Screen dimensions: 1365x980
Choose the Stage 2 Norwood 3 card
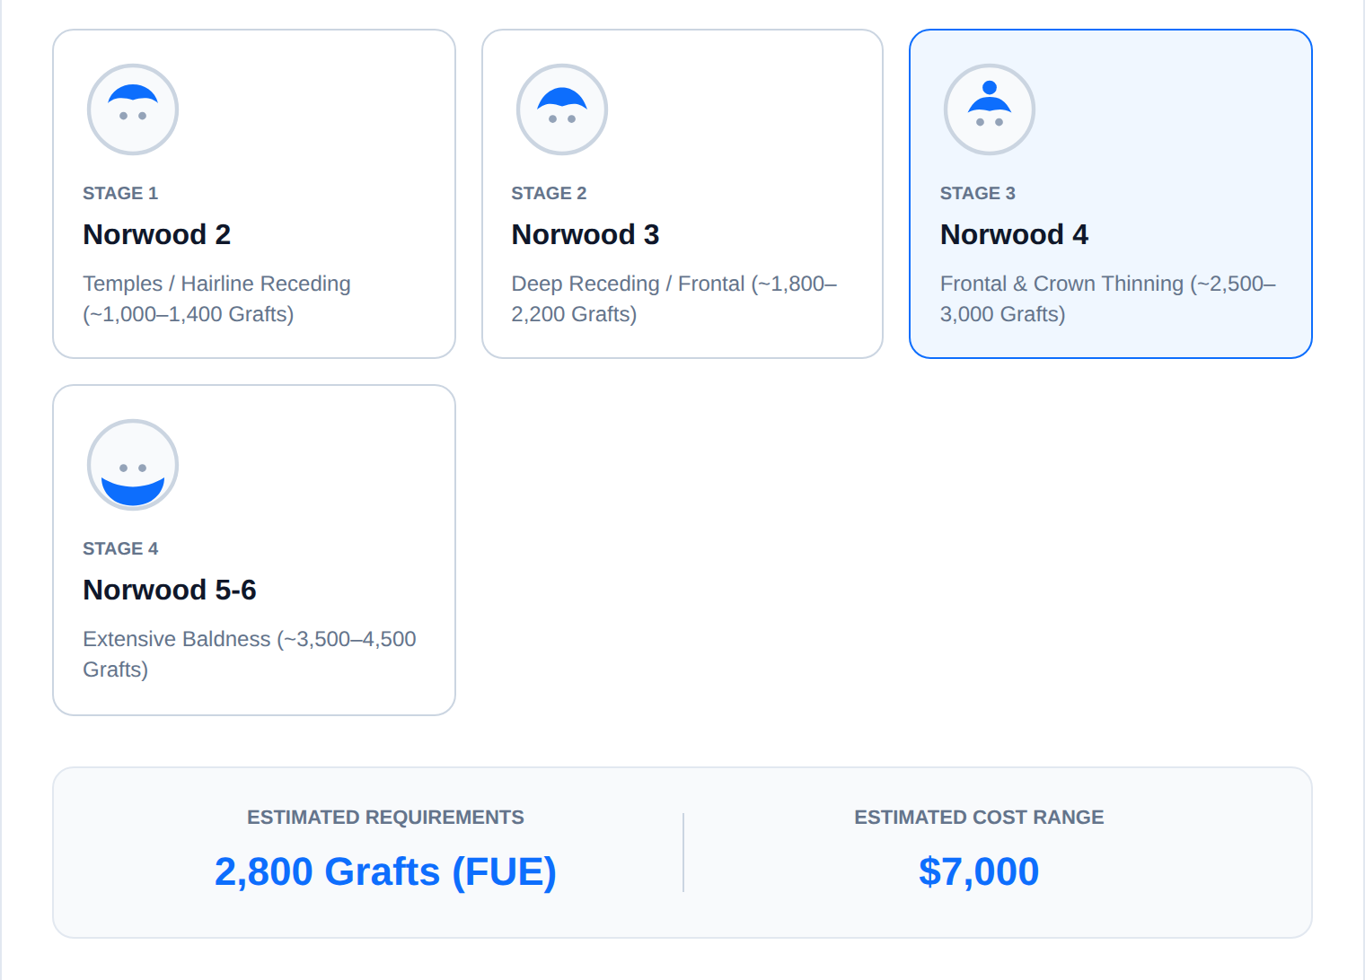pyautogui.click(x=682, y=194)
